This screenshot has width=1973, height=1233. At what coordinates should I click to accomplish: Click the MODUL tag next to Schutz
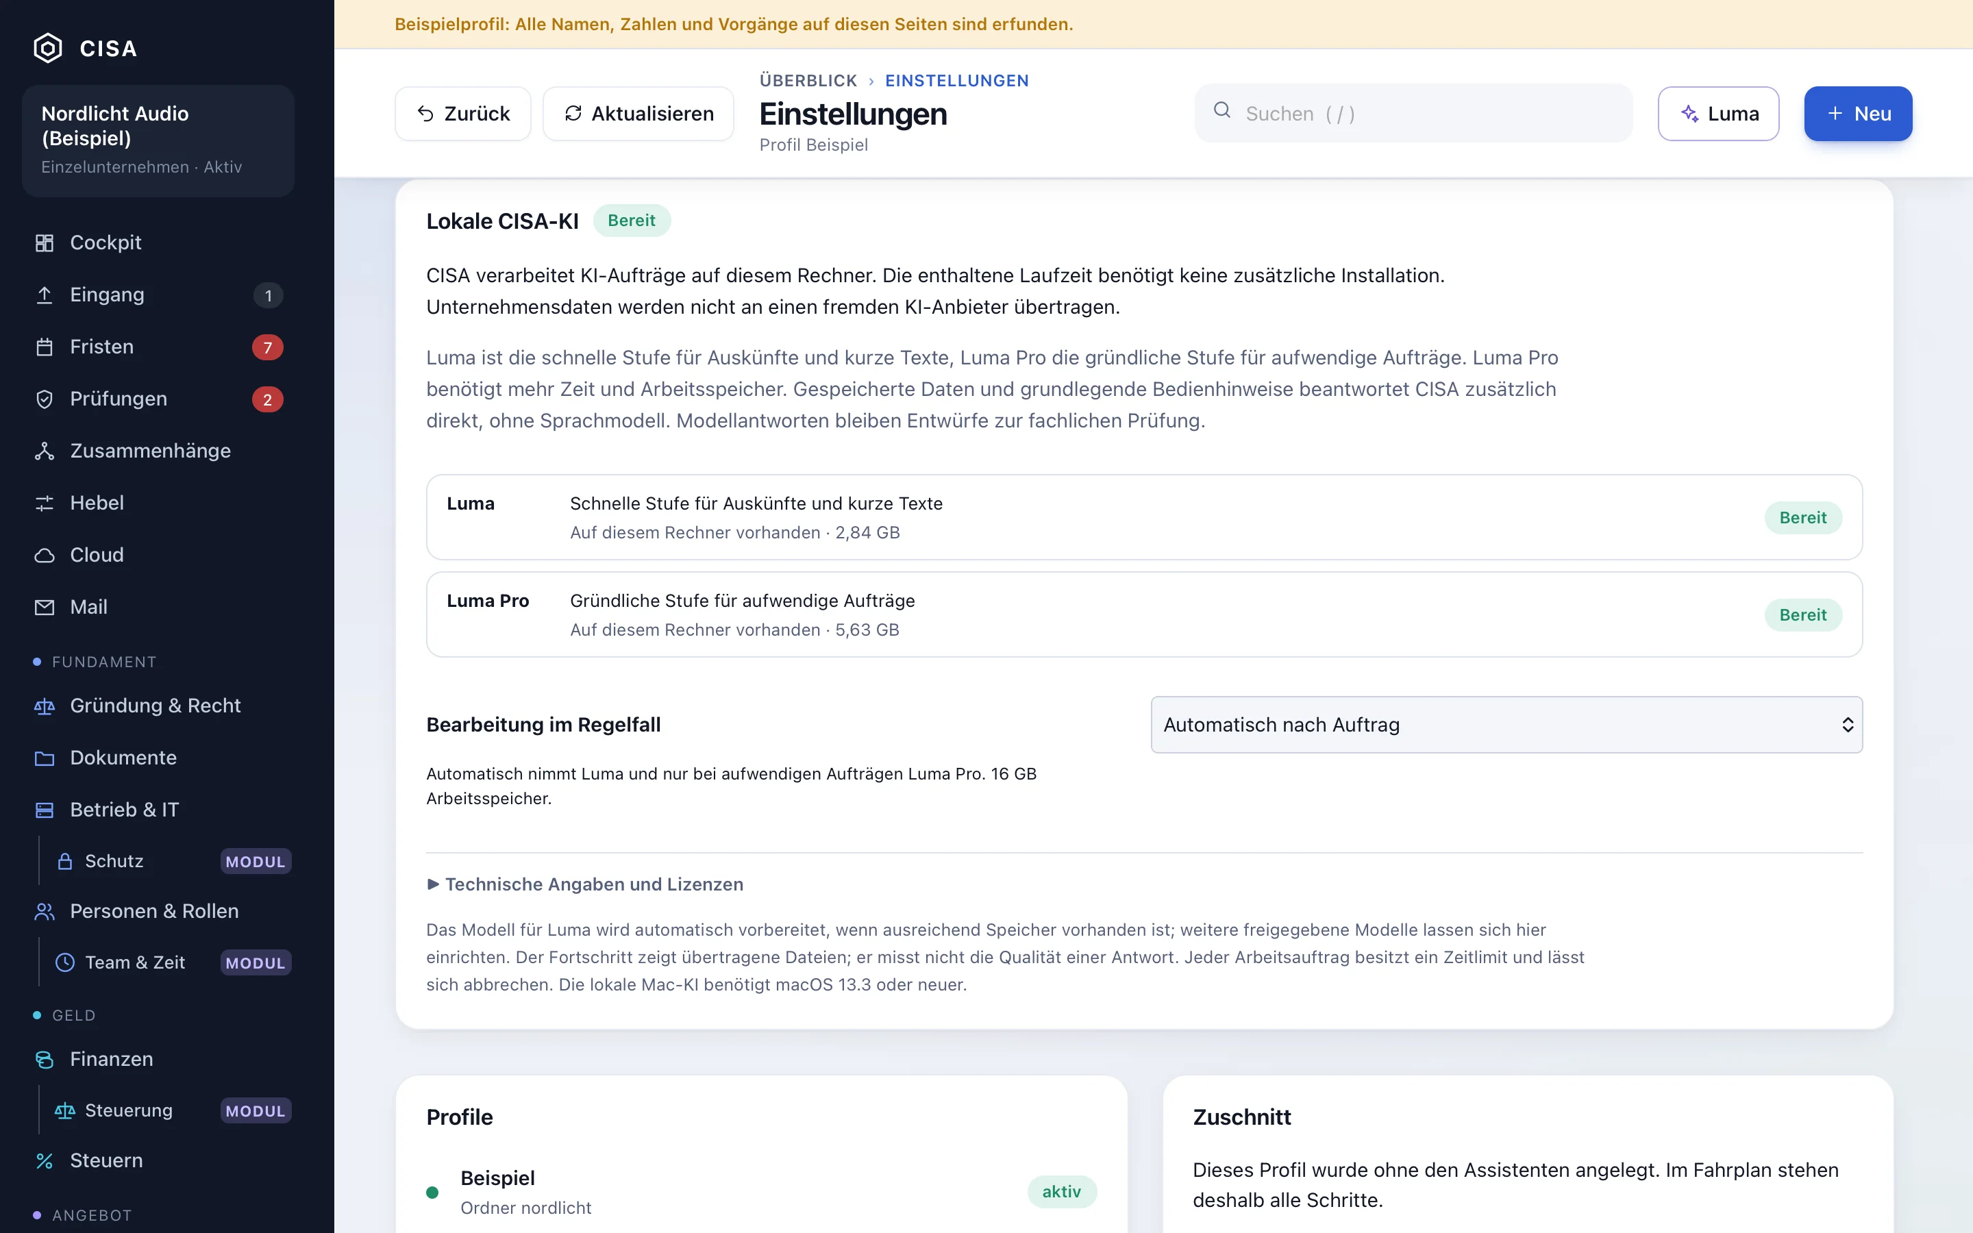[255, 861]
